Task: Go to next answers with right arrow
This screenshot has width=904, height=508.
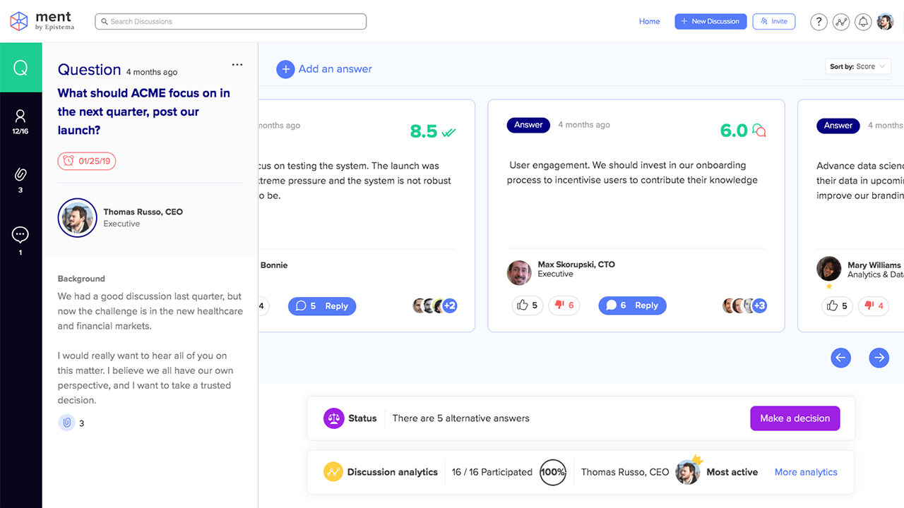Action: point(879,358)
